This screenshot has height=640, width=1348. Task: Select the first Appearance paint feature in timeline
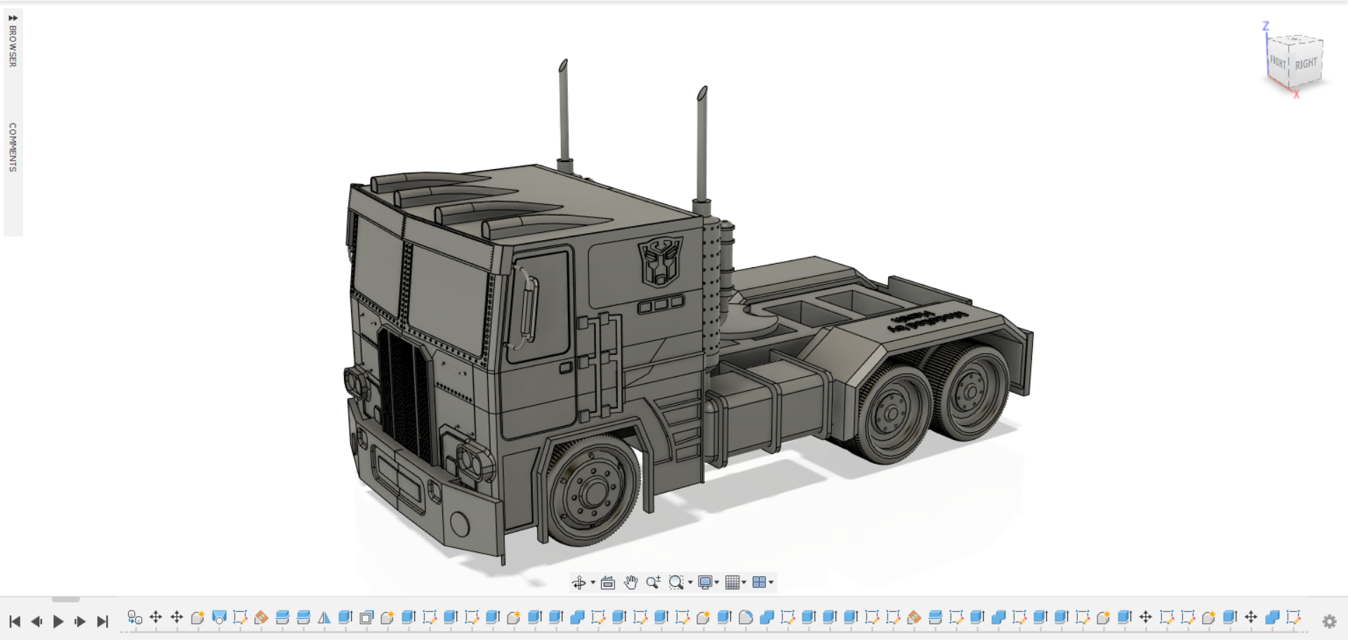click(261, 618)
